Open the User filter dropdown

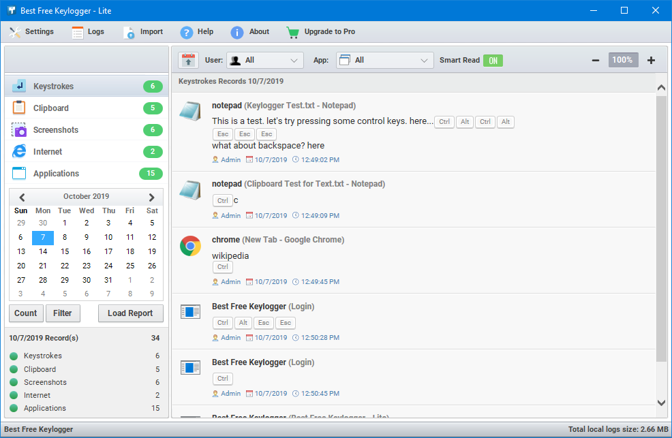[x=264, y=60]
